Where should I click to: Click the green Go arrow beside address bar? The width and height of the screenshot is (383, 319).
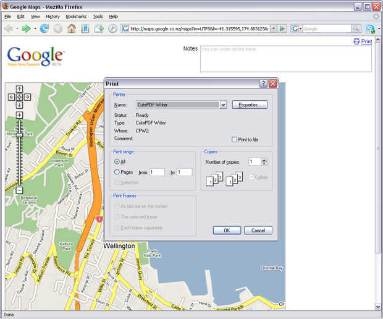pos(282,28)
